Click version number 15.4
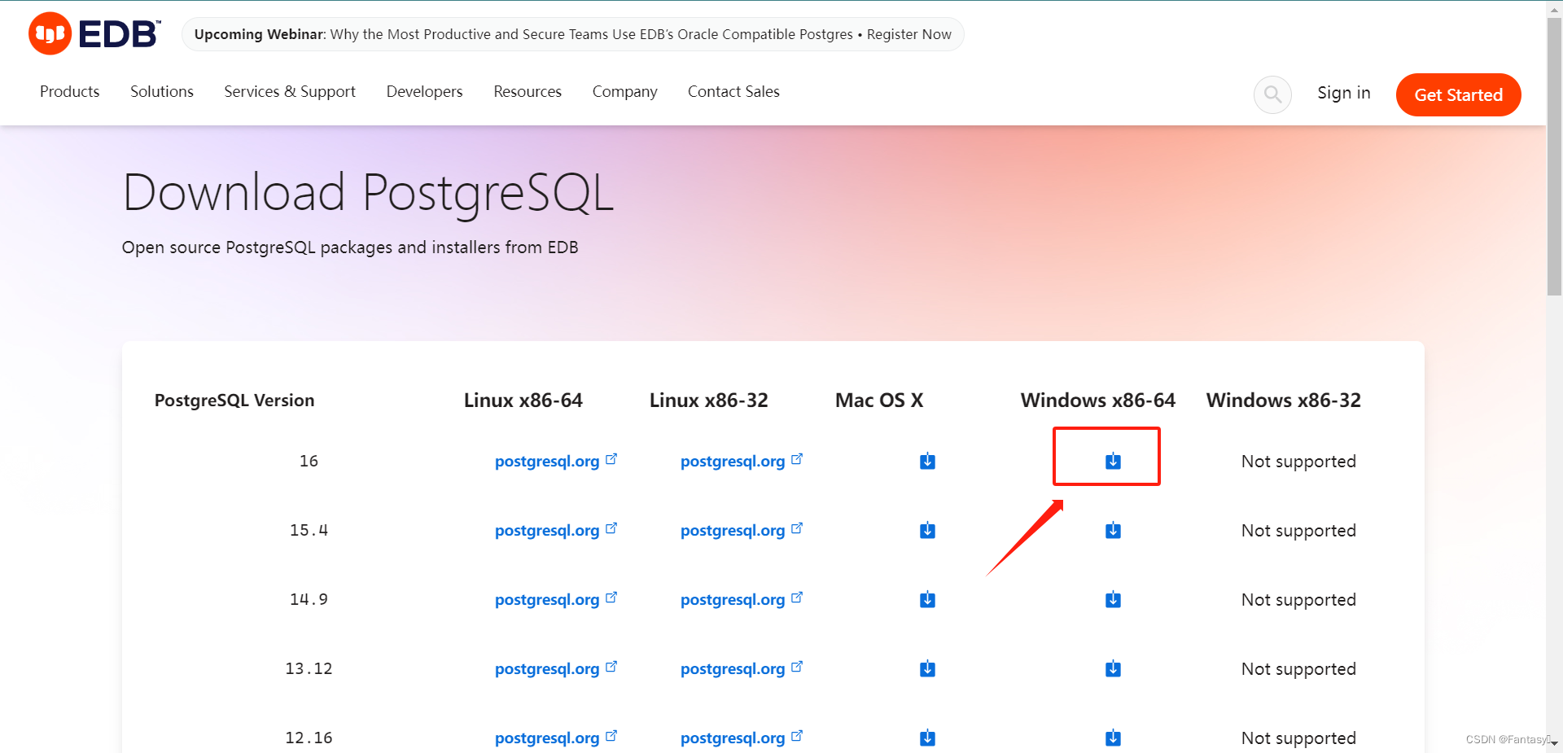 [309, 530]
